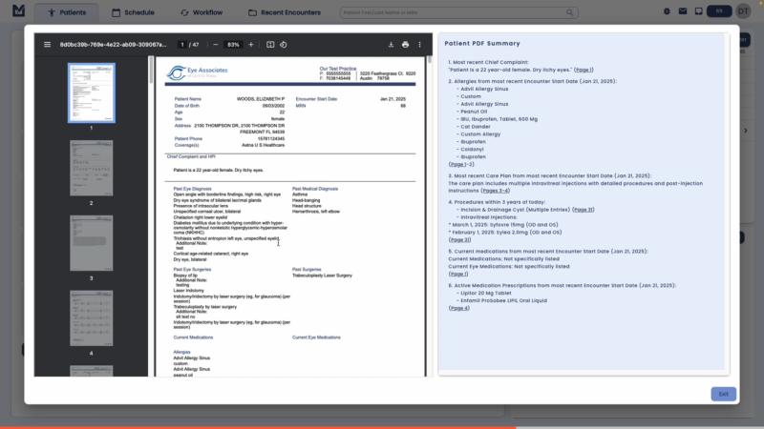Zoom out the PDF with minus button
The height and width of the screenshot is (429, 764).
point(216,44)
